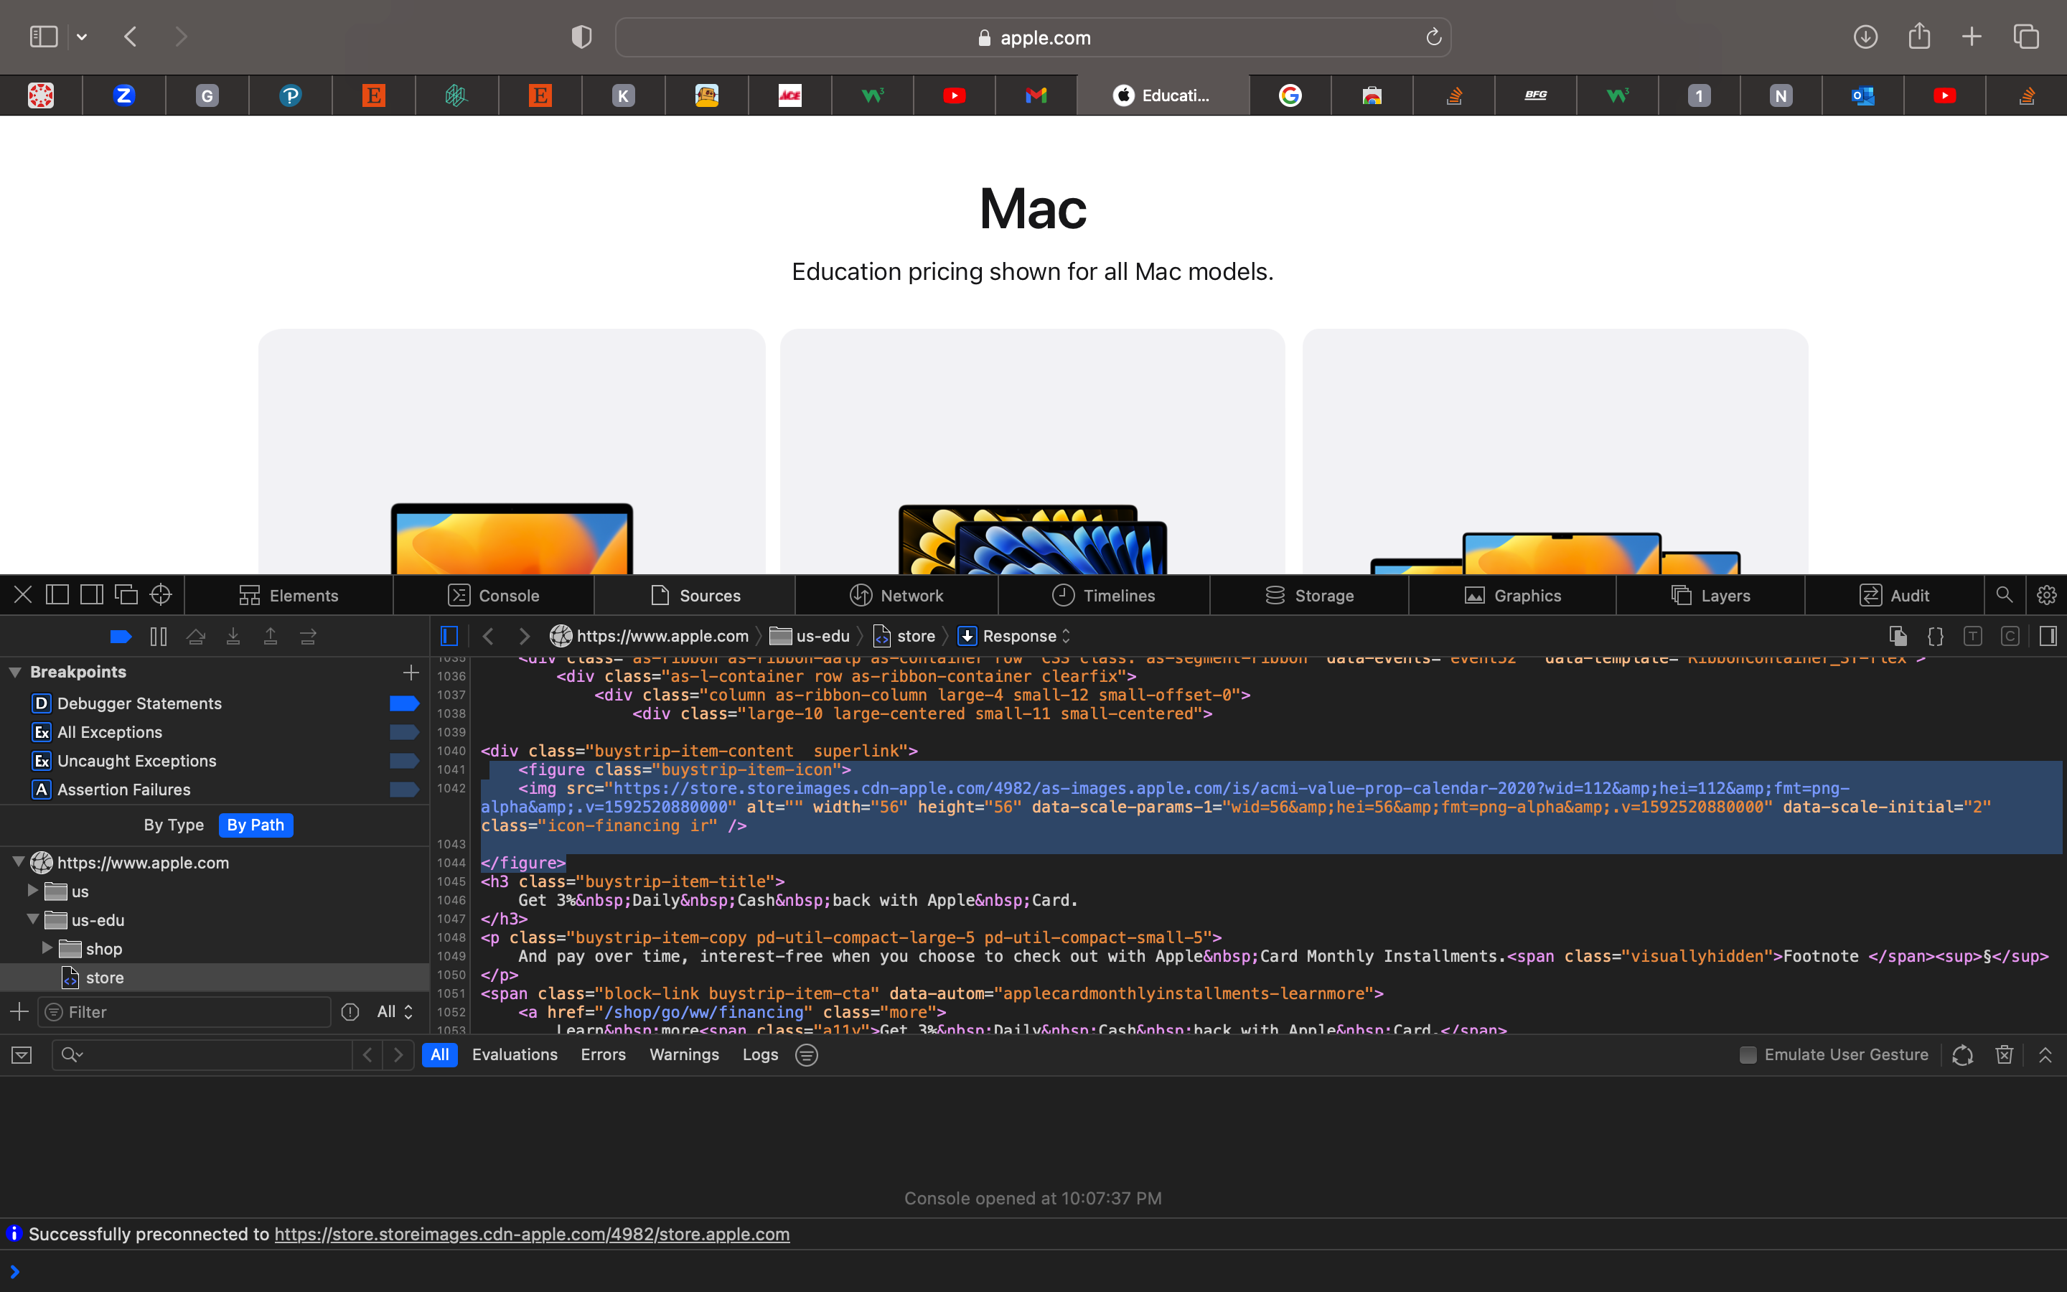2067x1292 pixels.
Task: Click the pretty print curly braces icon
Action: (x=1936, y=636)
